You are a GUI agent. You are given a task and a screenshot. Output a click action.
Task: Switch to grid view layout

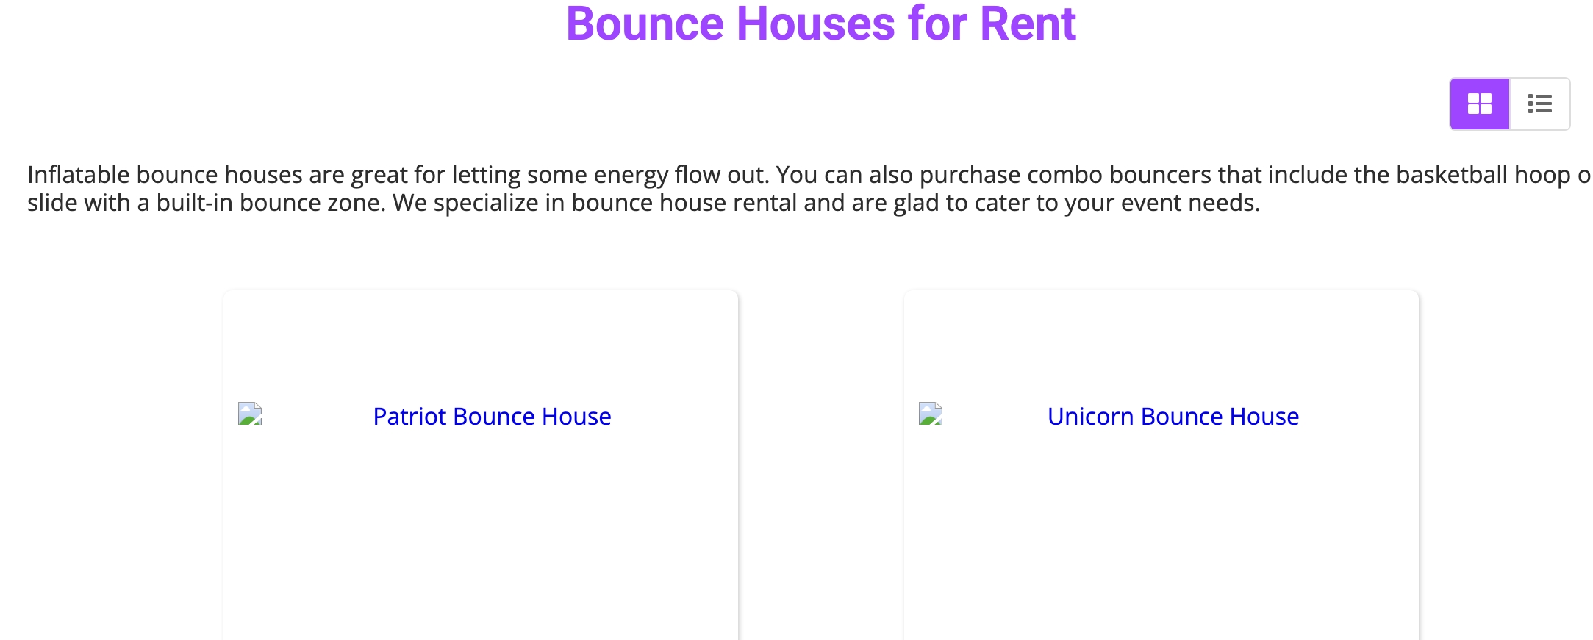coord(1479,104)
